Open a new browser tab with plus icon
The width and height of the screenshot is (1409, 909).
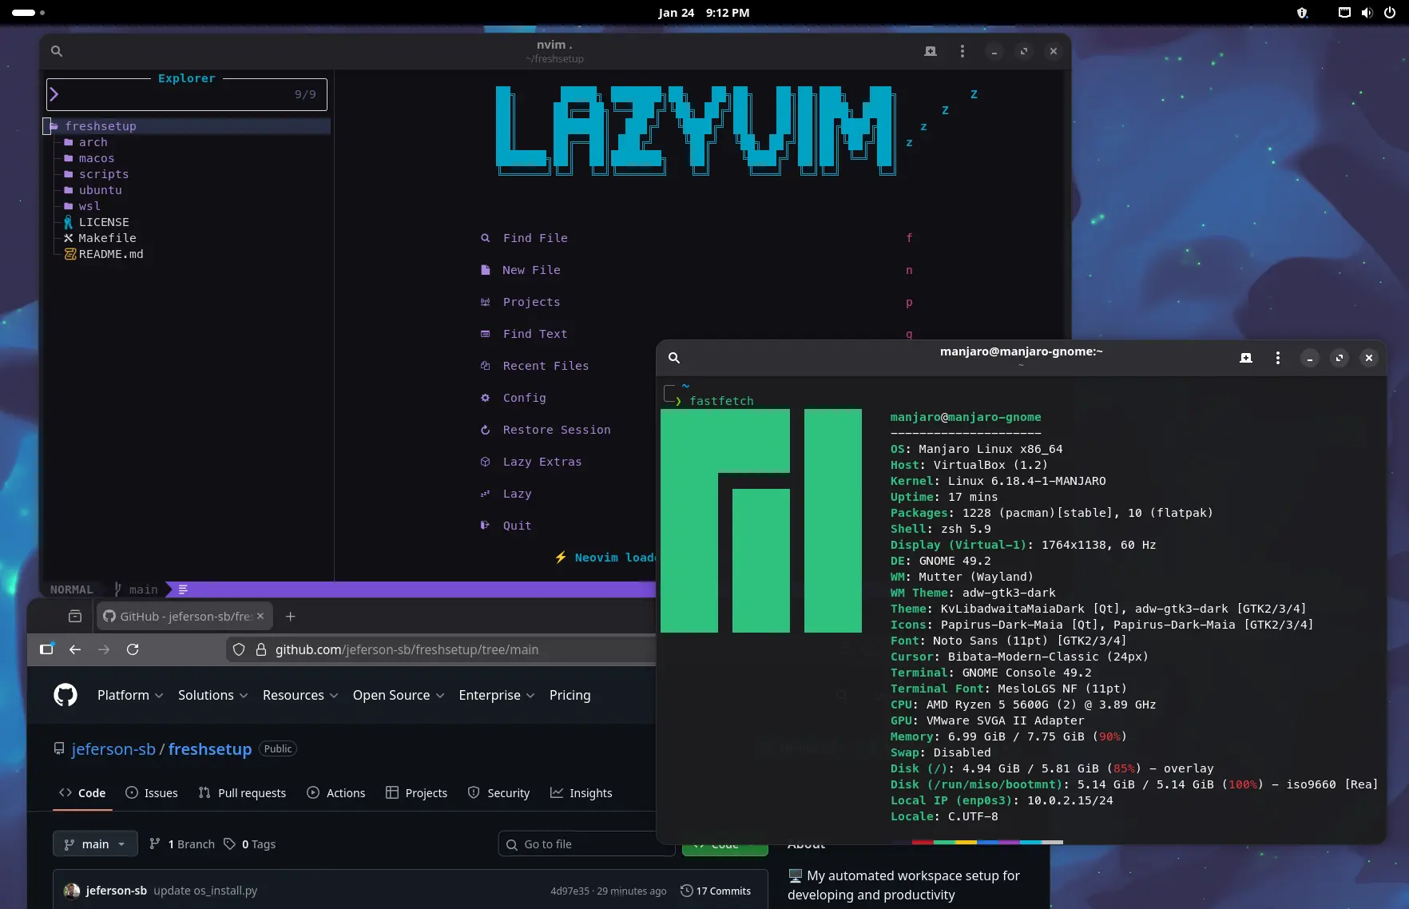click(x=291, y=616)
